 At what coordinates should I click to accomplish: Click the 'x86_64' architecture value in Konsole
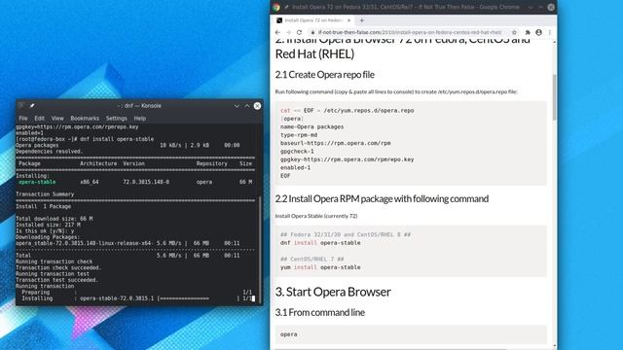click(90, 182)
